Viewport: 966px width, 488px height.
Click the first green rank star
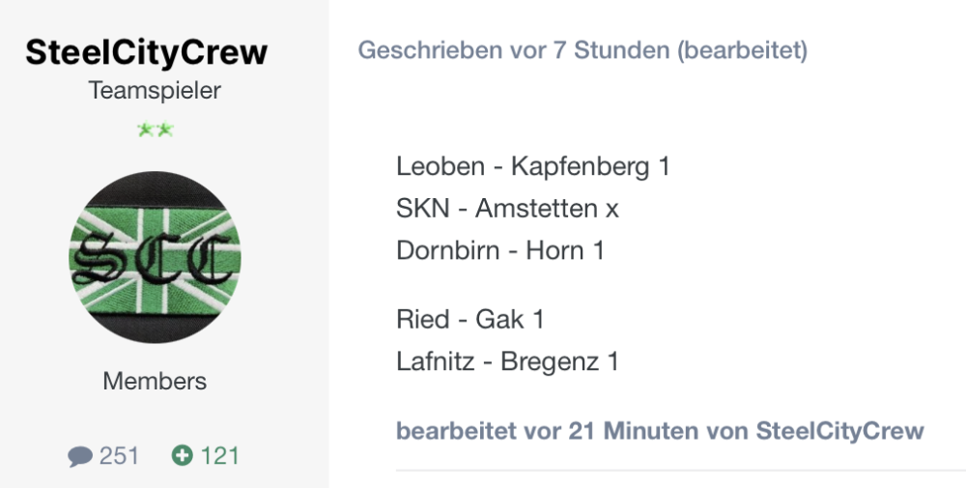pyautogui.click(x=145, y=130)
